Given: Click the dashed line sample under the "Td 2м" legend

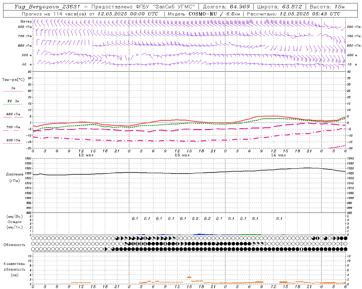Looking at the screenshot, I should pyautogui.click(x=12, y=104).
